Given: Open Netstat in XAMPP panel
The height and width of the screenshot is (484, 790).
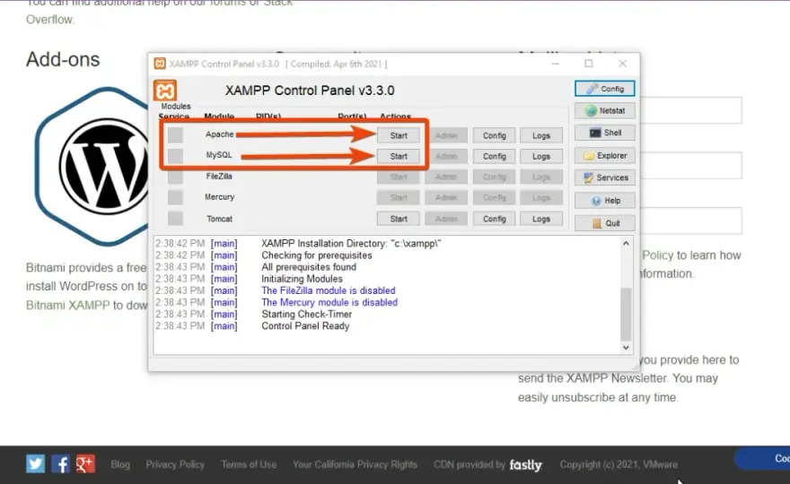Looking at the screenshot, I should [604, 110].
